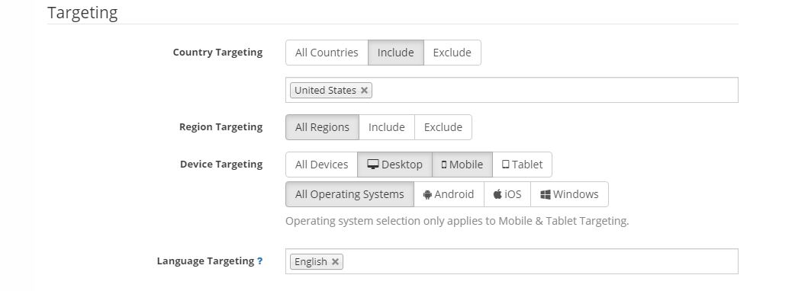Choose Exclude for Region Targeting

(443, 127)
